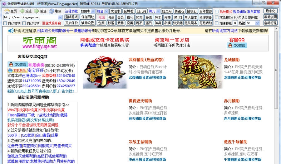281x164 pixels.
Task: Expand the URL address dropdown
Action: point(60,17)
